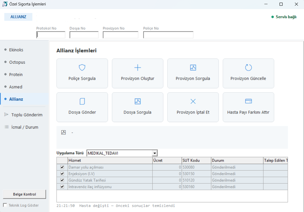
Task: Open Toplu Gönderim section
Action: (x=24, y=115)
